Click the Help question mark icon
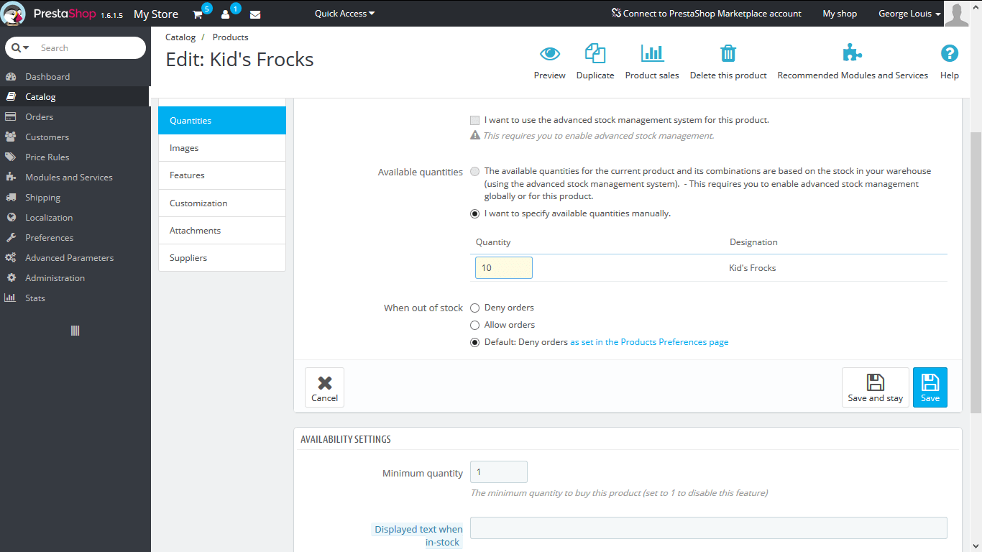This screenshot has height=552, width=982. (949, 54)
